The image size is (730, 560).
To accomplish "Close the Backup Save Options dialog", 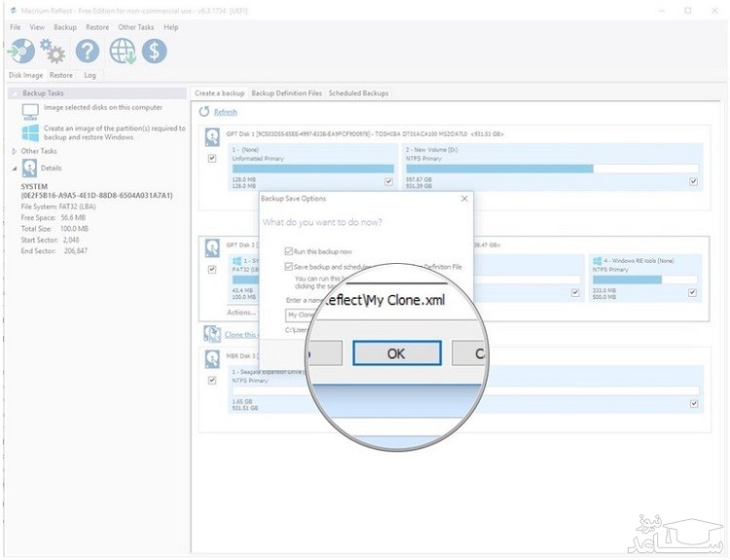I will pos(463,199).
